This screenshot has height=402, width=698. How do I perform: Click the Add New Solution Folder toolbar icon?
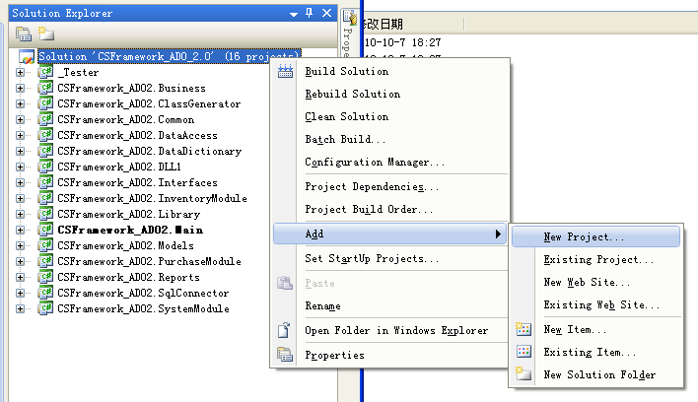point(45,34)
